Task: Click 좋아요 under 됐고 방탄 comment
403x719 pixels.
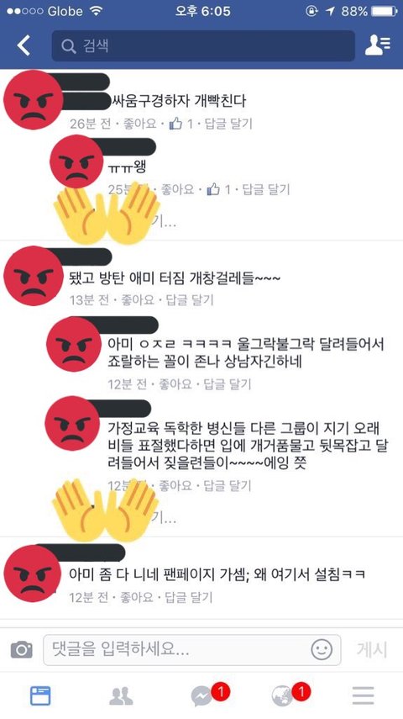Action: (x=138, y=300)
